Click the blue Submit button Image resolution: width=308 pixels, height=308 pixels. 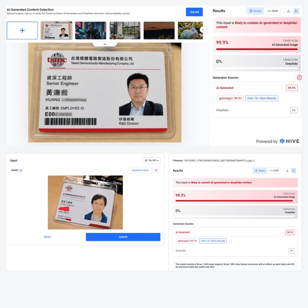click(123, 237)
